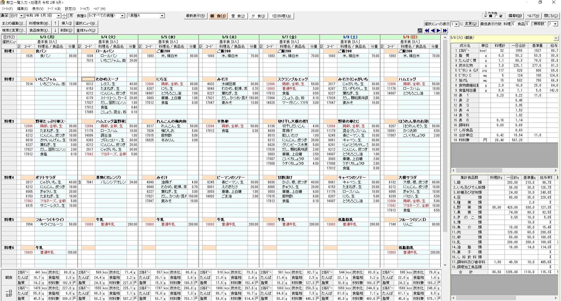Image resolution: width=561 pixels, height=301 pixels.
Task: Click the menu grid scroll-up arrow
Action: (x=445, y=37)
